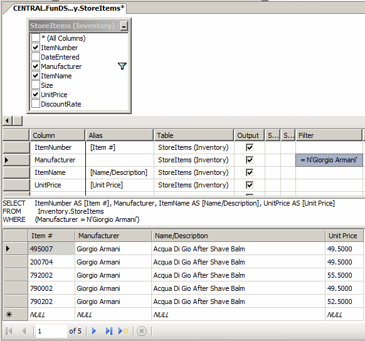This screenshot has height=341, width=365.
Task: Click the diagram pane scroll left arrow
Action: (x=8, y=121)
